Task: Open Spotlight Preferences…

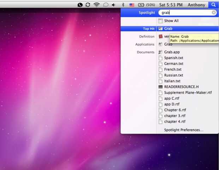Action: [184, 130]
